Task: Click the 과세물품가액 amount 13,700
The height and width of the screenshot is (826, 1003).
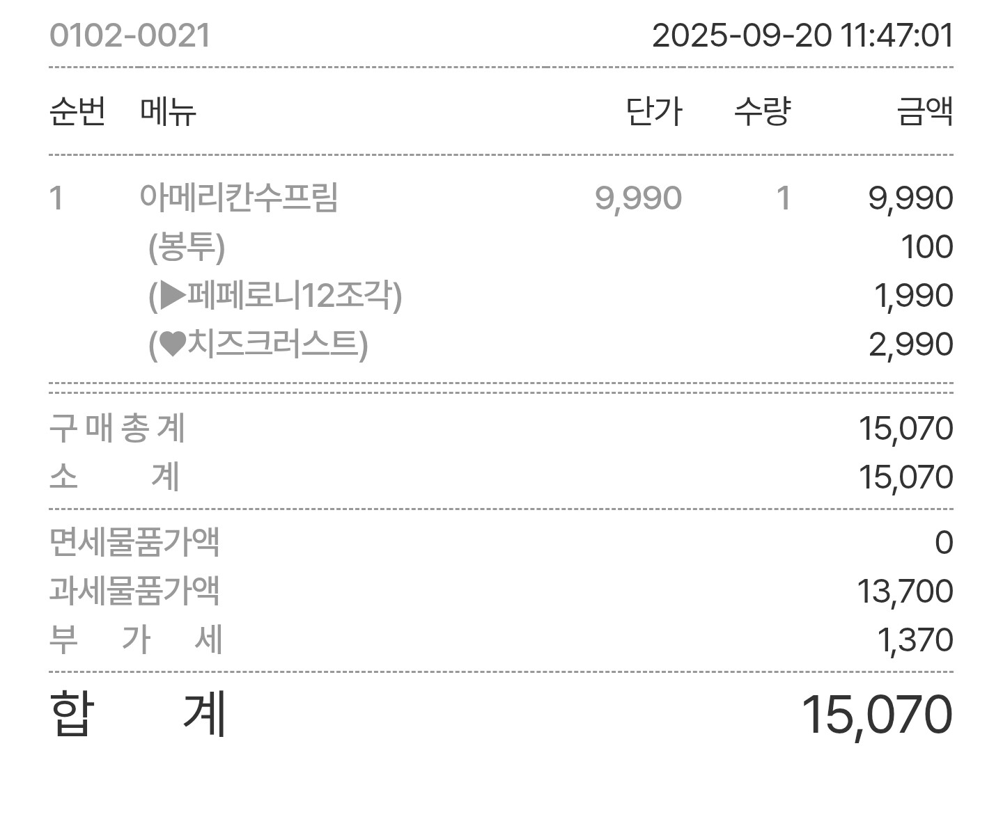Action: [x=905, y=591]
